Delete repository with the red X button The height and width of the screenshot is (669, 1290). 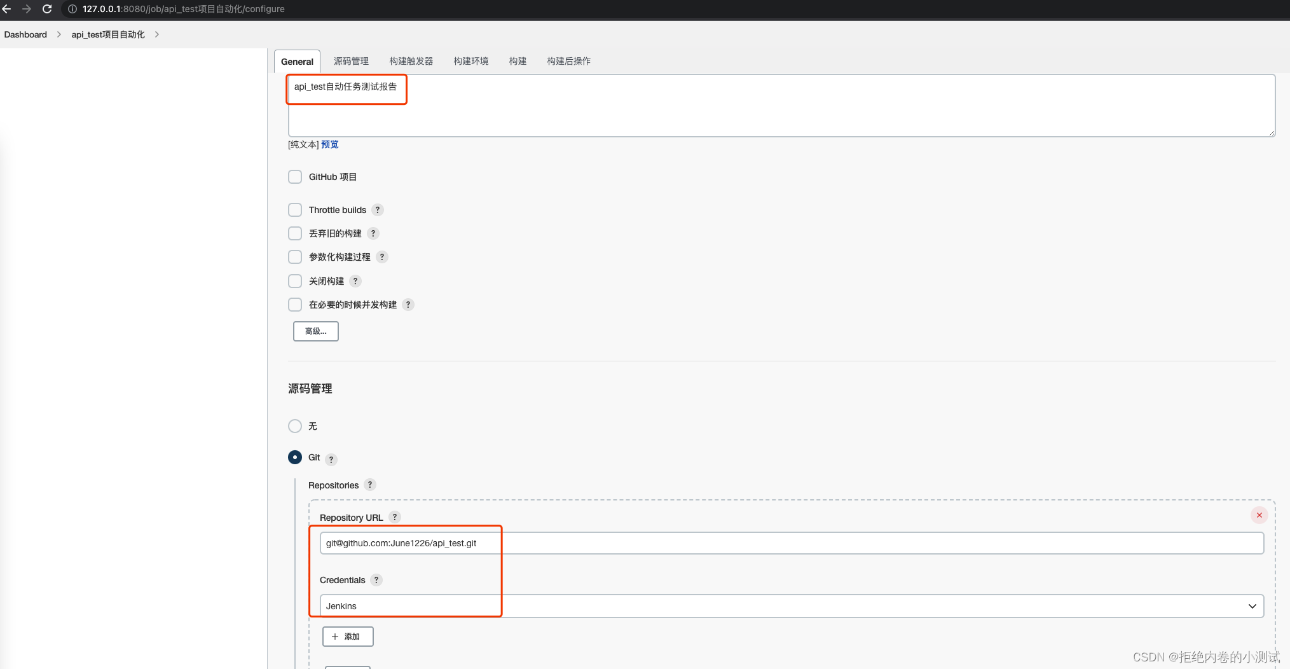point(1259,515)
